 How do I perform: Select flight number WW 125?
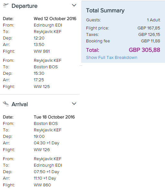pos(42,86)
